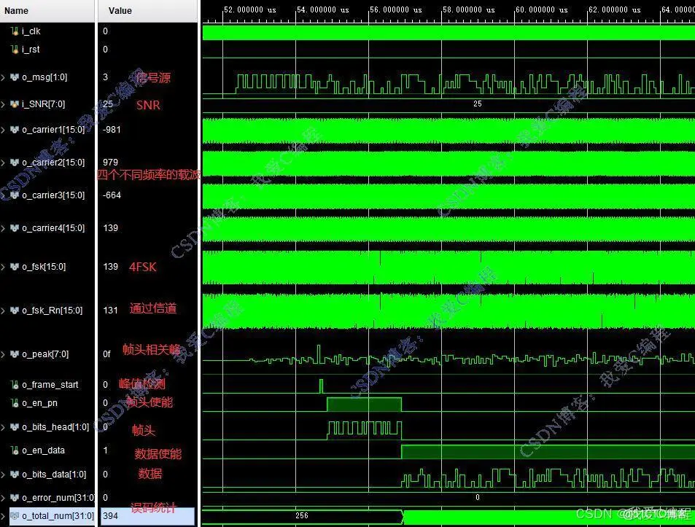Viewport: 695px width, 527px height.
Task: Select the o_carrier3[15:0] signal name
Action: pyautogui.click(x=53, y=195)
